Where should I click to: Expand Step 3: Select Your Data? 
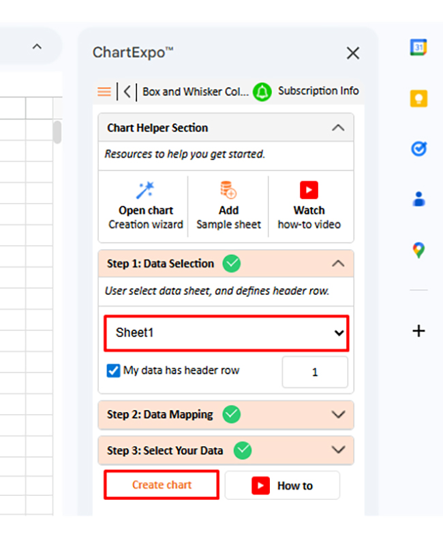click(337, 450)
